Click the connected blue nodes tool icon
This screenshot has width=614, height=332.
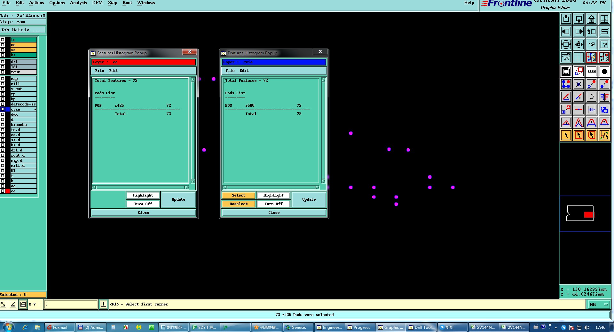click(566, 84)
